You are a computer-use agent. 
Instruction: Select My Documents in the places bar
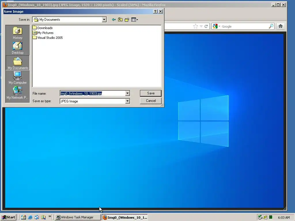[x=18, y=63]
